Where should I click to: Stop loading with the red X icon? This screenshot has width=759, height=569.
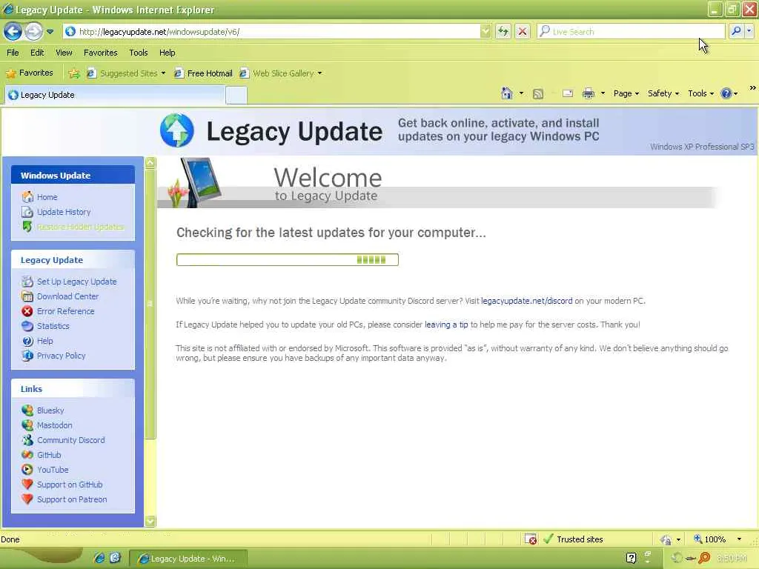(523, 32)
